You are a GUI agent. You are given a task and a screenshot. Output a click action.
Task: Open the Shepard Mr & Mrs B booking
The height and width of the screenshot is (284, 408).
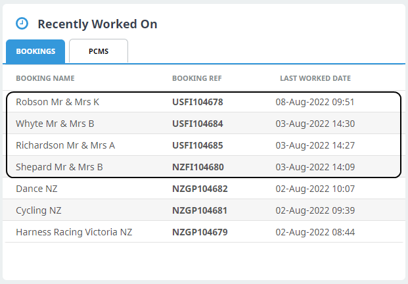click(x=59, y=167)
